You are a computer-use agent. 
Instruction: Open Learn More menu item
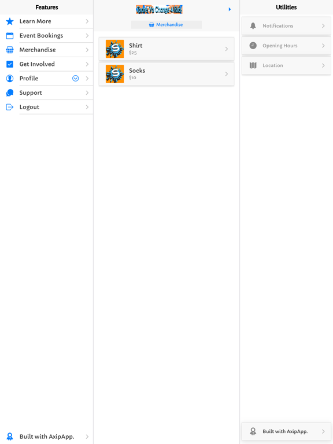[x=46, y=21]
